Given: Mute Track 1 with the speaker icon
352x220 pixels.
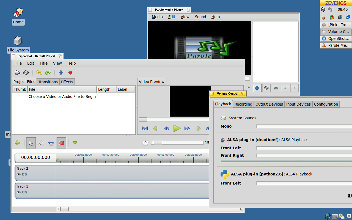Looking at the screenshot, I should tap(24, 192).
